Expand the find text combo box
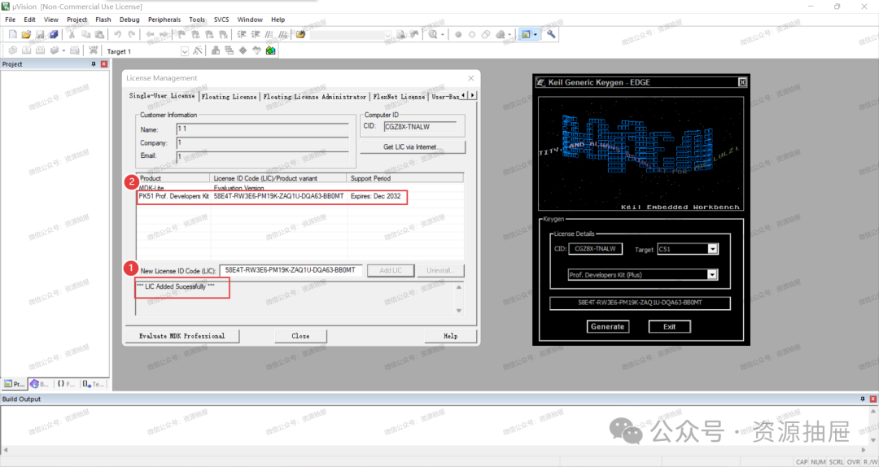This screenshot has height=467, width=879. (388, 35)
